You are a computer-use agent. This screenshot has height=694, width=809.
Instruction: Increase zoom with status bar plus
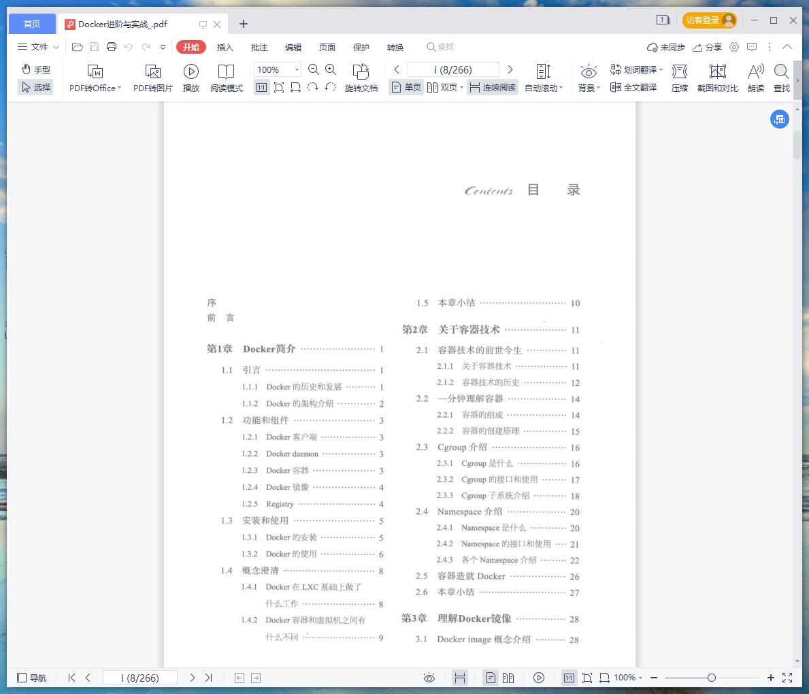(771, 678)
